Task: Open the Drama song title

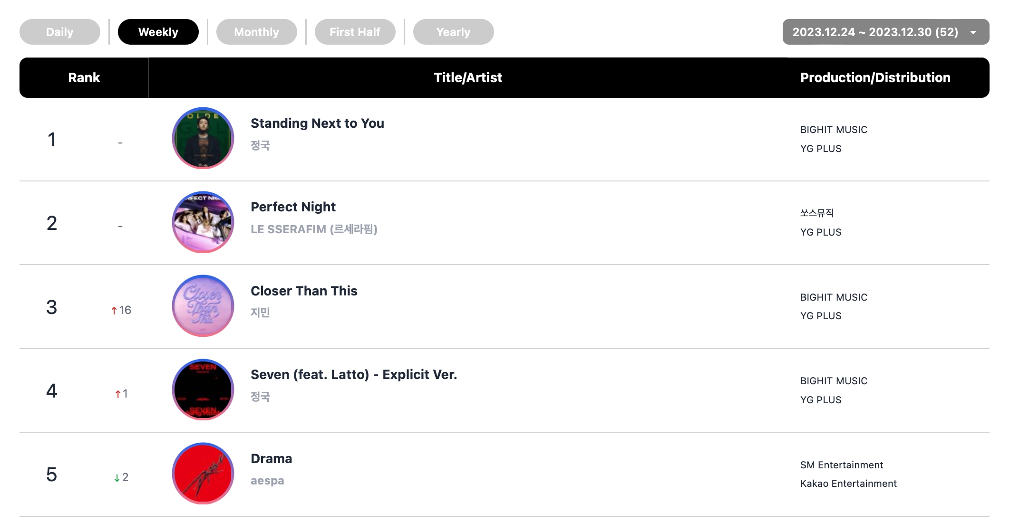Action: (271, 458)
